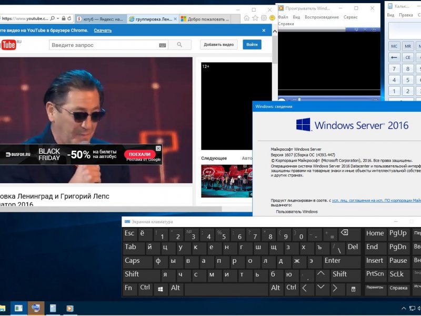The image size is (421, 316).
Task: Open the next video concert thumbnail
Action: [227, 181]
